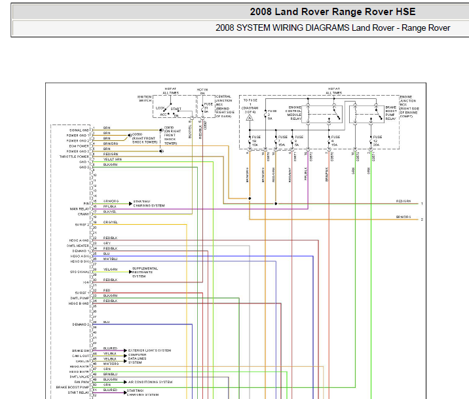Click the MAIN RELAY pin label
469x399 pixels.
point(79,209)
